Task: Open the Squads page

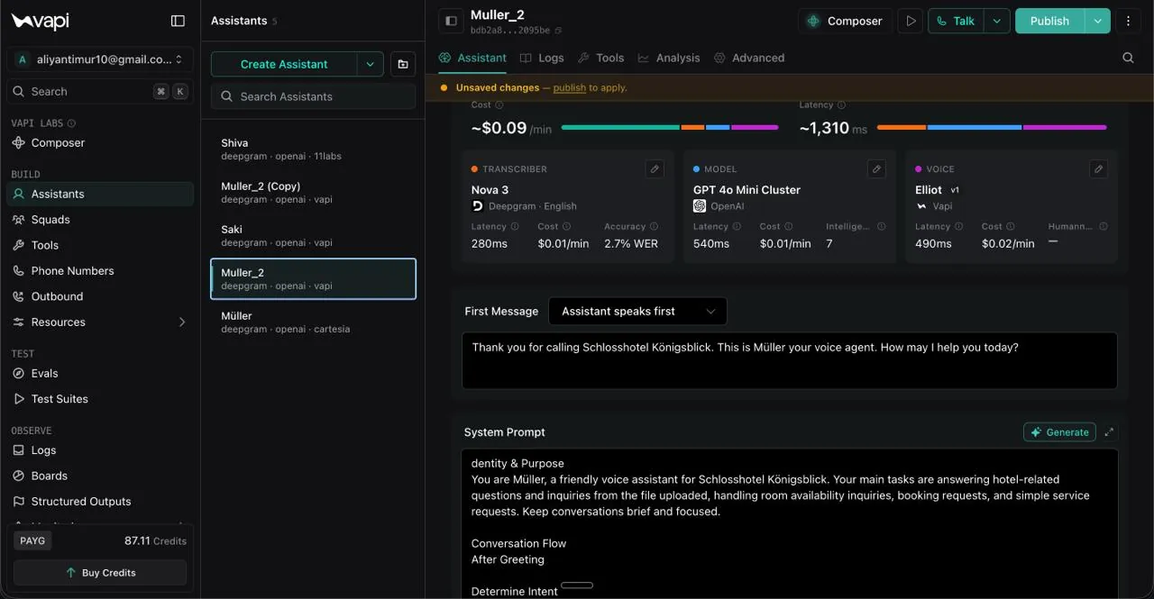Action: point(50,219)
